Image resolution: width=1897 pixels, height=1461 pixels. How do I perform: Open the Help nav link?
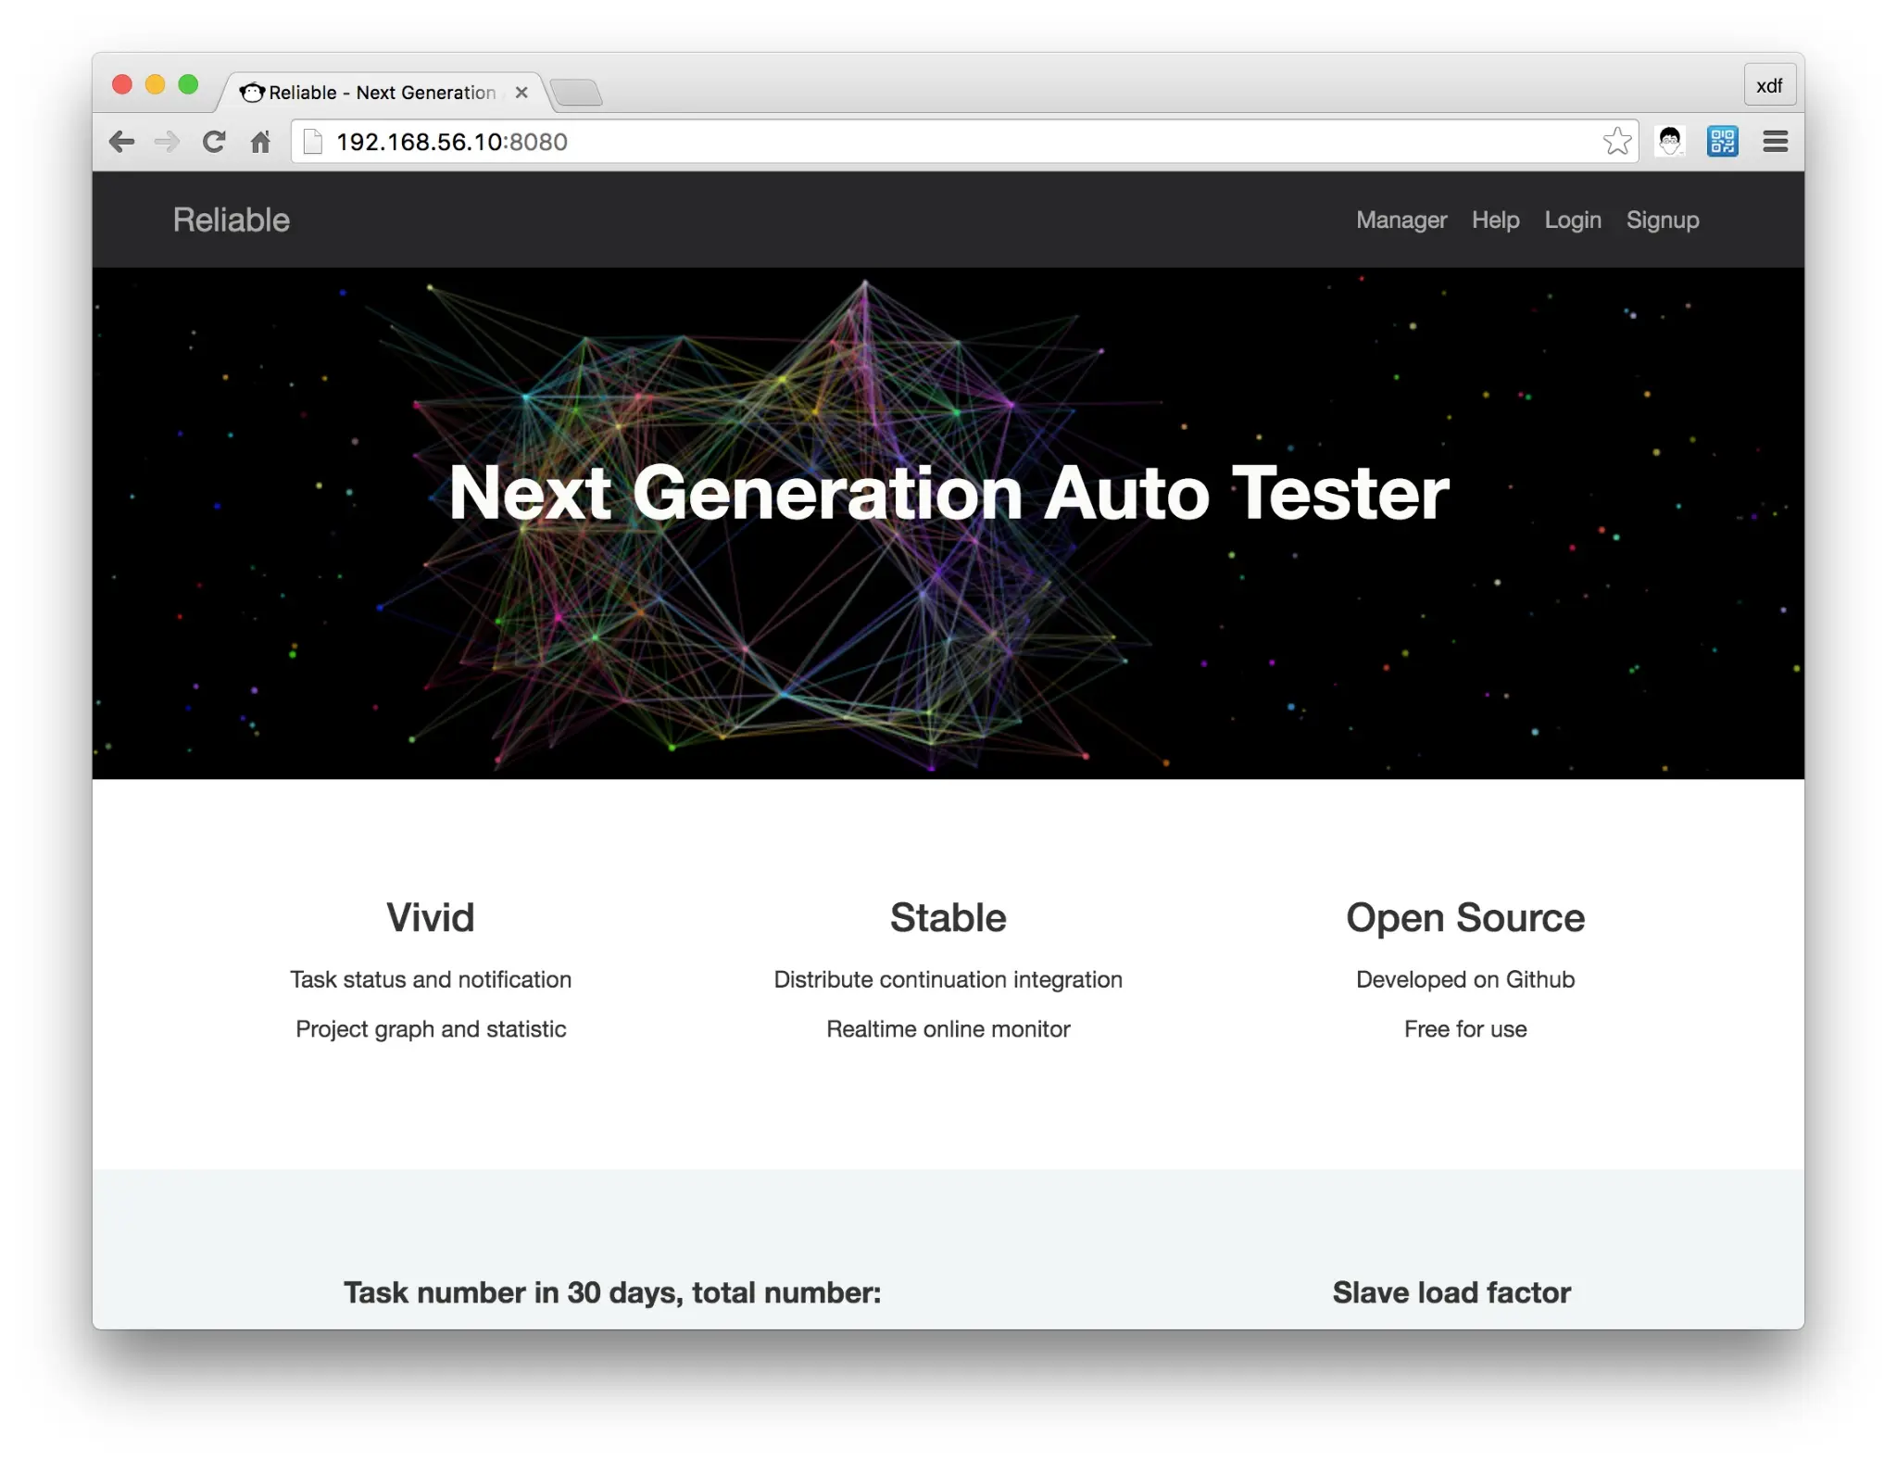pyautogui.click(x=1495, y=220)
